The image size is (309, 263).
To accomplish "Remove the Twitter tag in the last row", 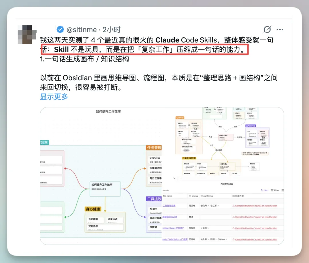I will click(x=226, y=239).
